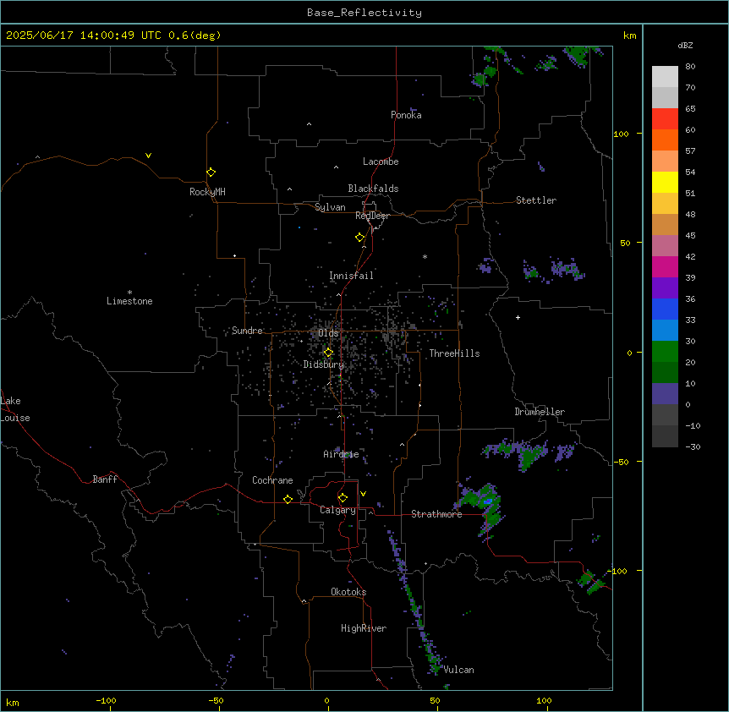This screenshot has height=712, width=729.
Task: Click the light gray 70-80 dBZ legend swatch
Action: [x=665, y=76]
